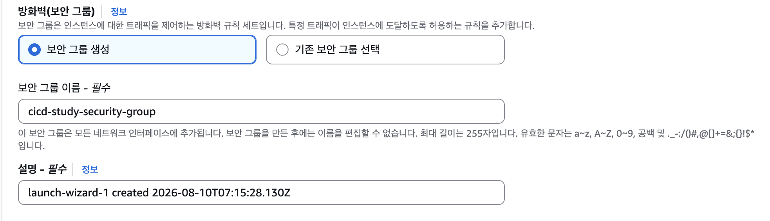The width and height of the screenshot is (770, 221).
Task: Click the 보안 그룹 이름 - 필수 label
Action: click(64, 87)
